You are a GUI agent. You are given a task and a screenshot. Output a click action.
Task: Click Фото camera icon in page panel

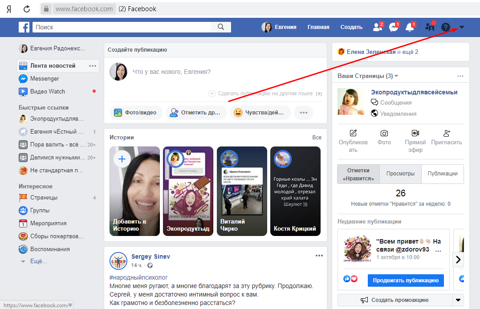384,133
